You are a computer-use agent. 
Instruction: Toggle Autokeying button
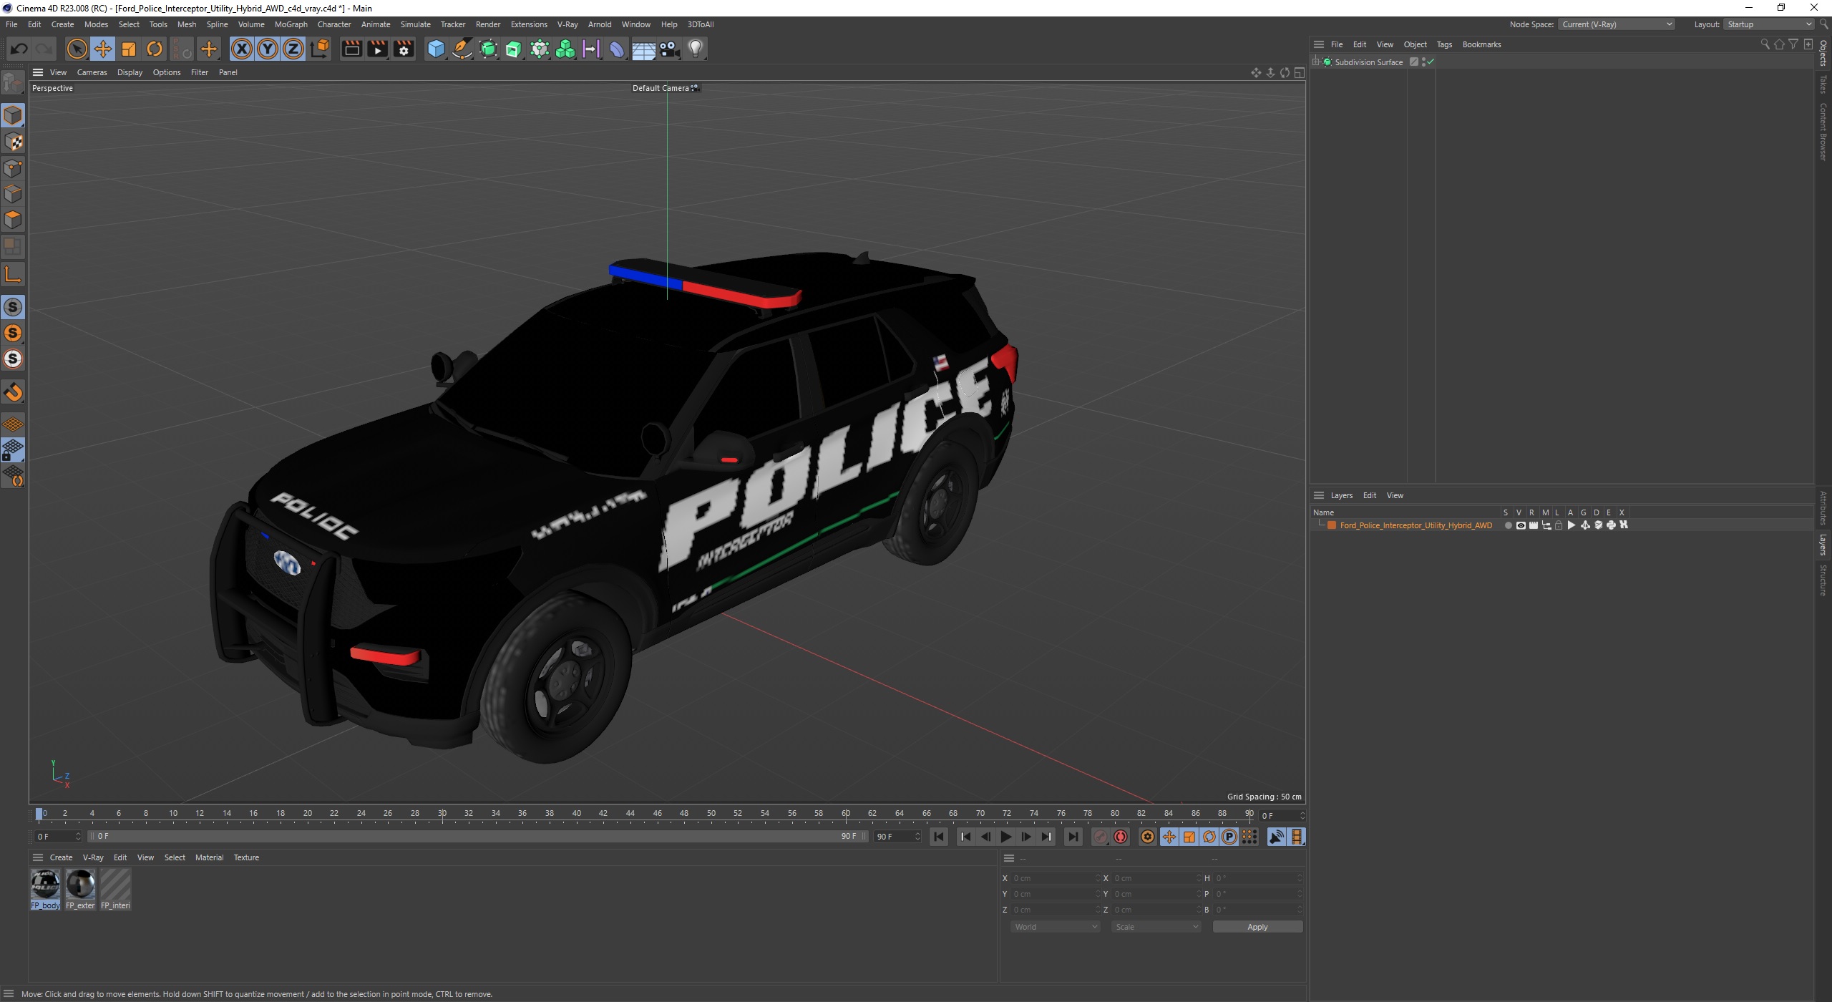tap(1121, 837)
